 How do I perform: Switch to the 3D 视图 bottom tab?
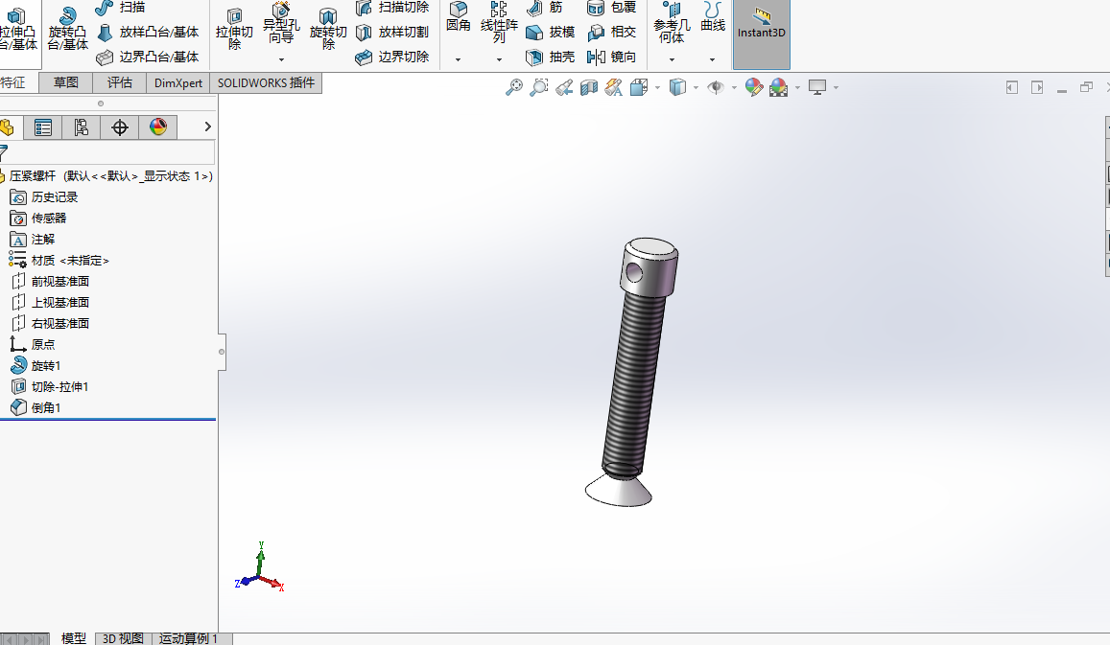[123, 638]
